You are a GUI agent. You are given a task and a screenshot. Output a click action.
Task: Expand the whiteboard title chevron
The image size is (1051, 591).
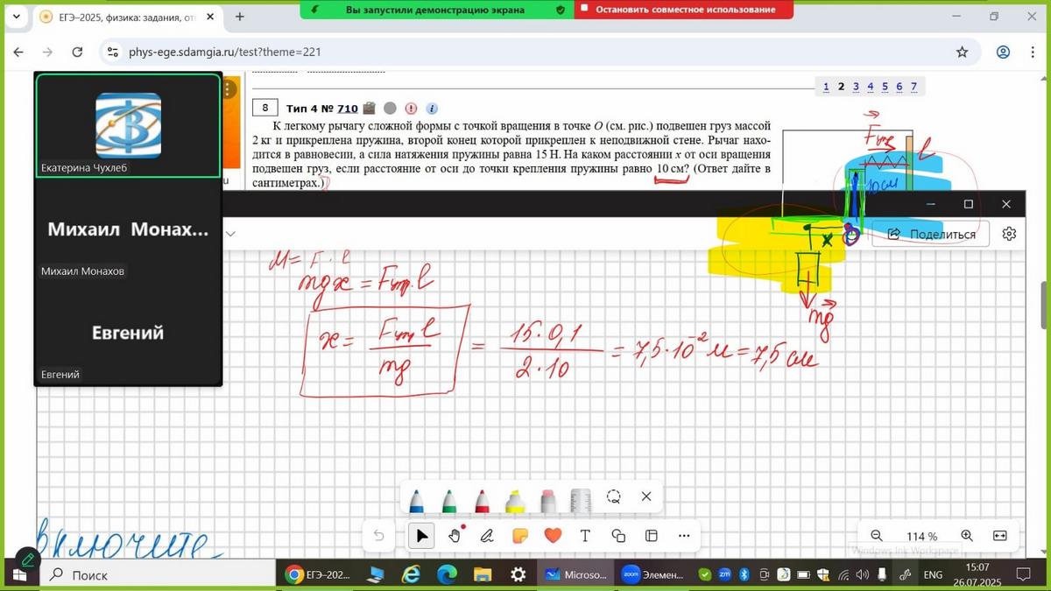(x=231, y=234)
